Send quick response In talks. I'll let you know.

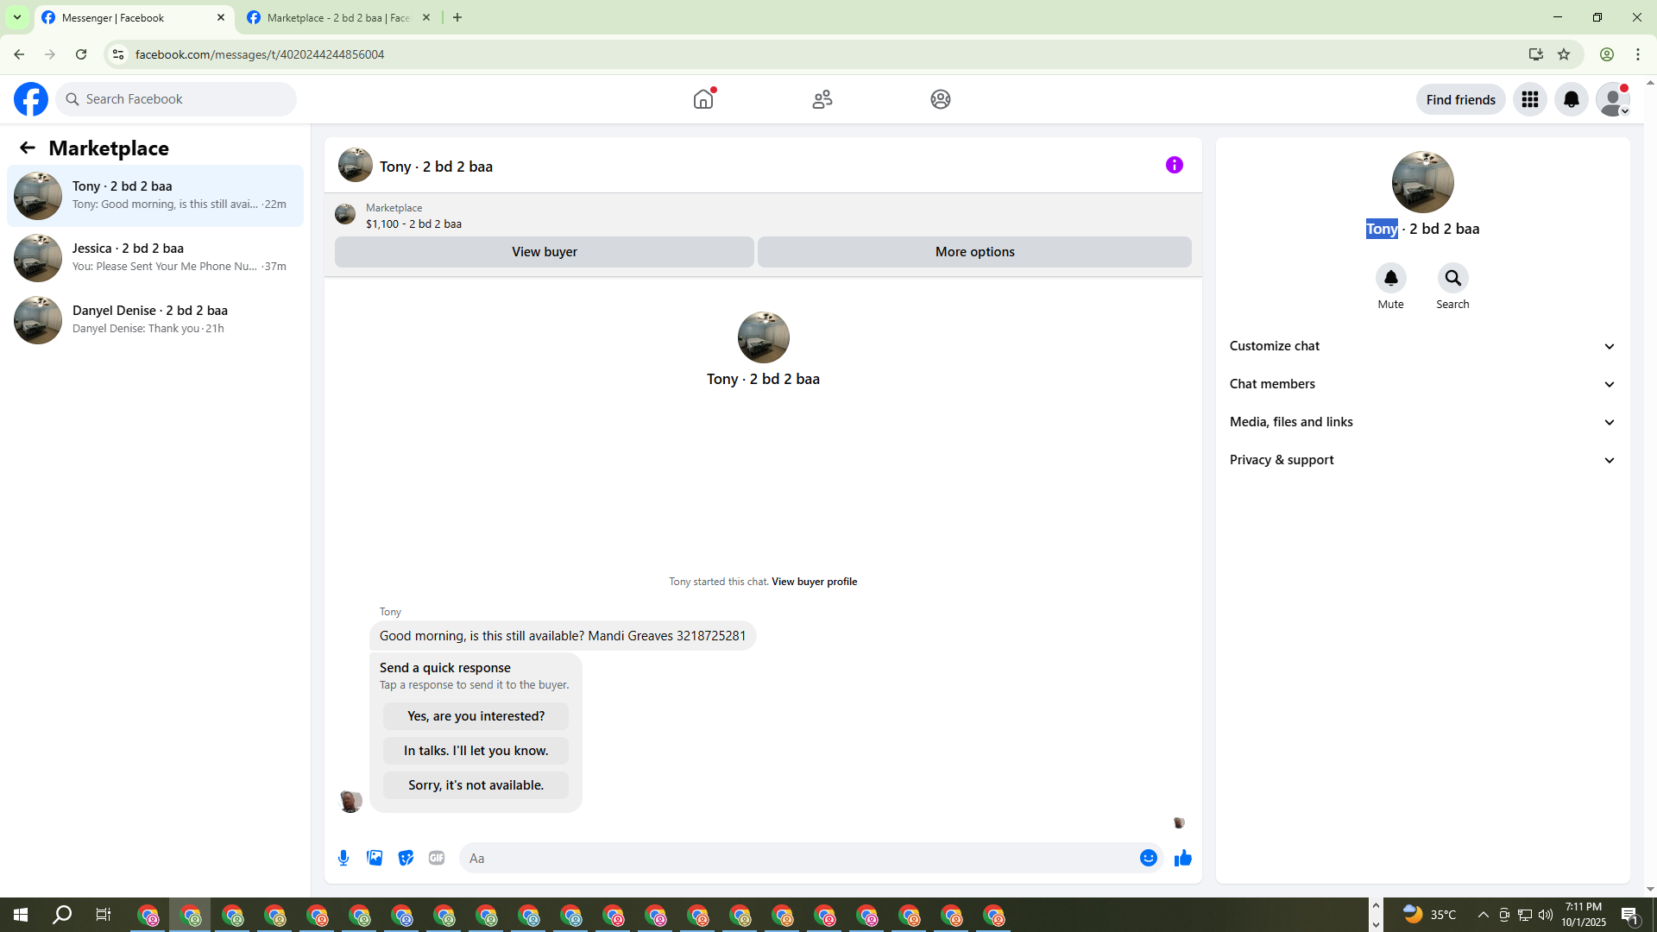476,751
